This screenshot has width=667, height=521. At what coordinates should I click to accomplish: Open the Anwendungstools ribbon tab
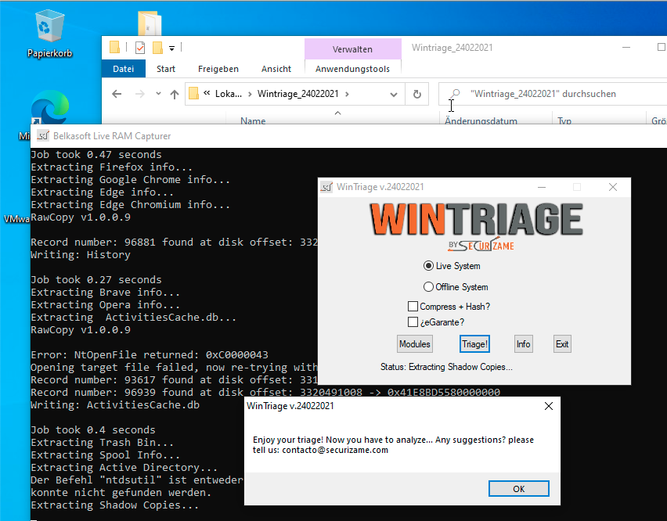point(352,69)
